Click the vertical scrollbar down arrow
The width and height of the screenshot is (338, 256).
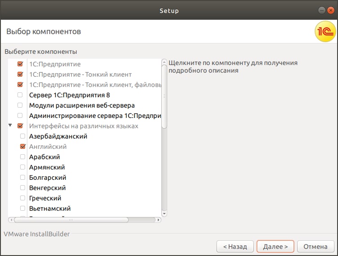[164, 214]
